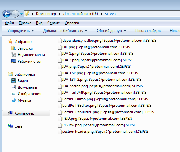Click the Документы icon
This screenshot has height=152, width=180.
coord(14,87)
